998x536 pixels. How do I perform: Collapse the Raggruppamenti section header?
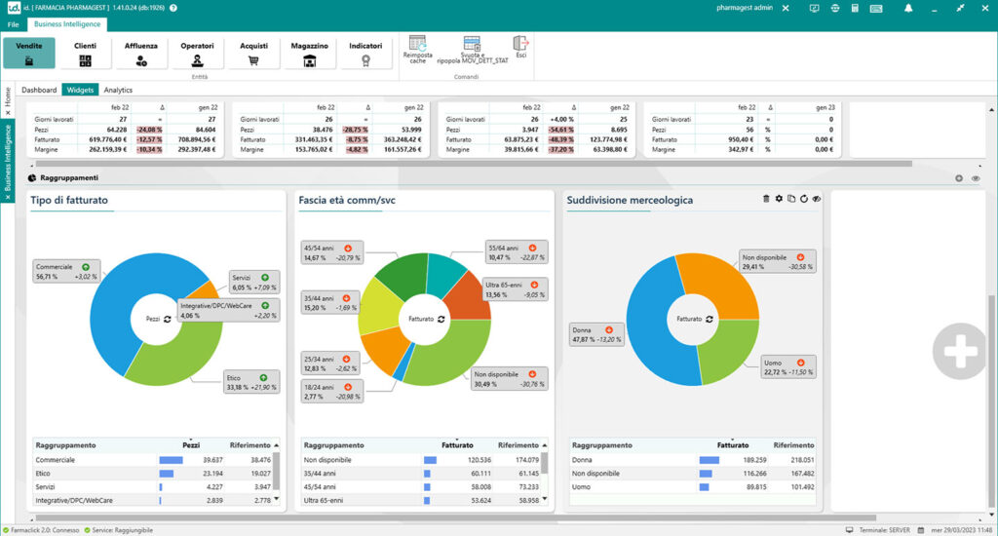[959, 178]
